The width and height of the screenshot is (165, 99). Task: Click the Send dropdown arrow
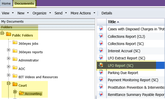[x=66, y=13]
